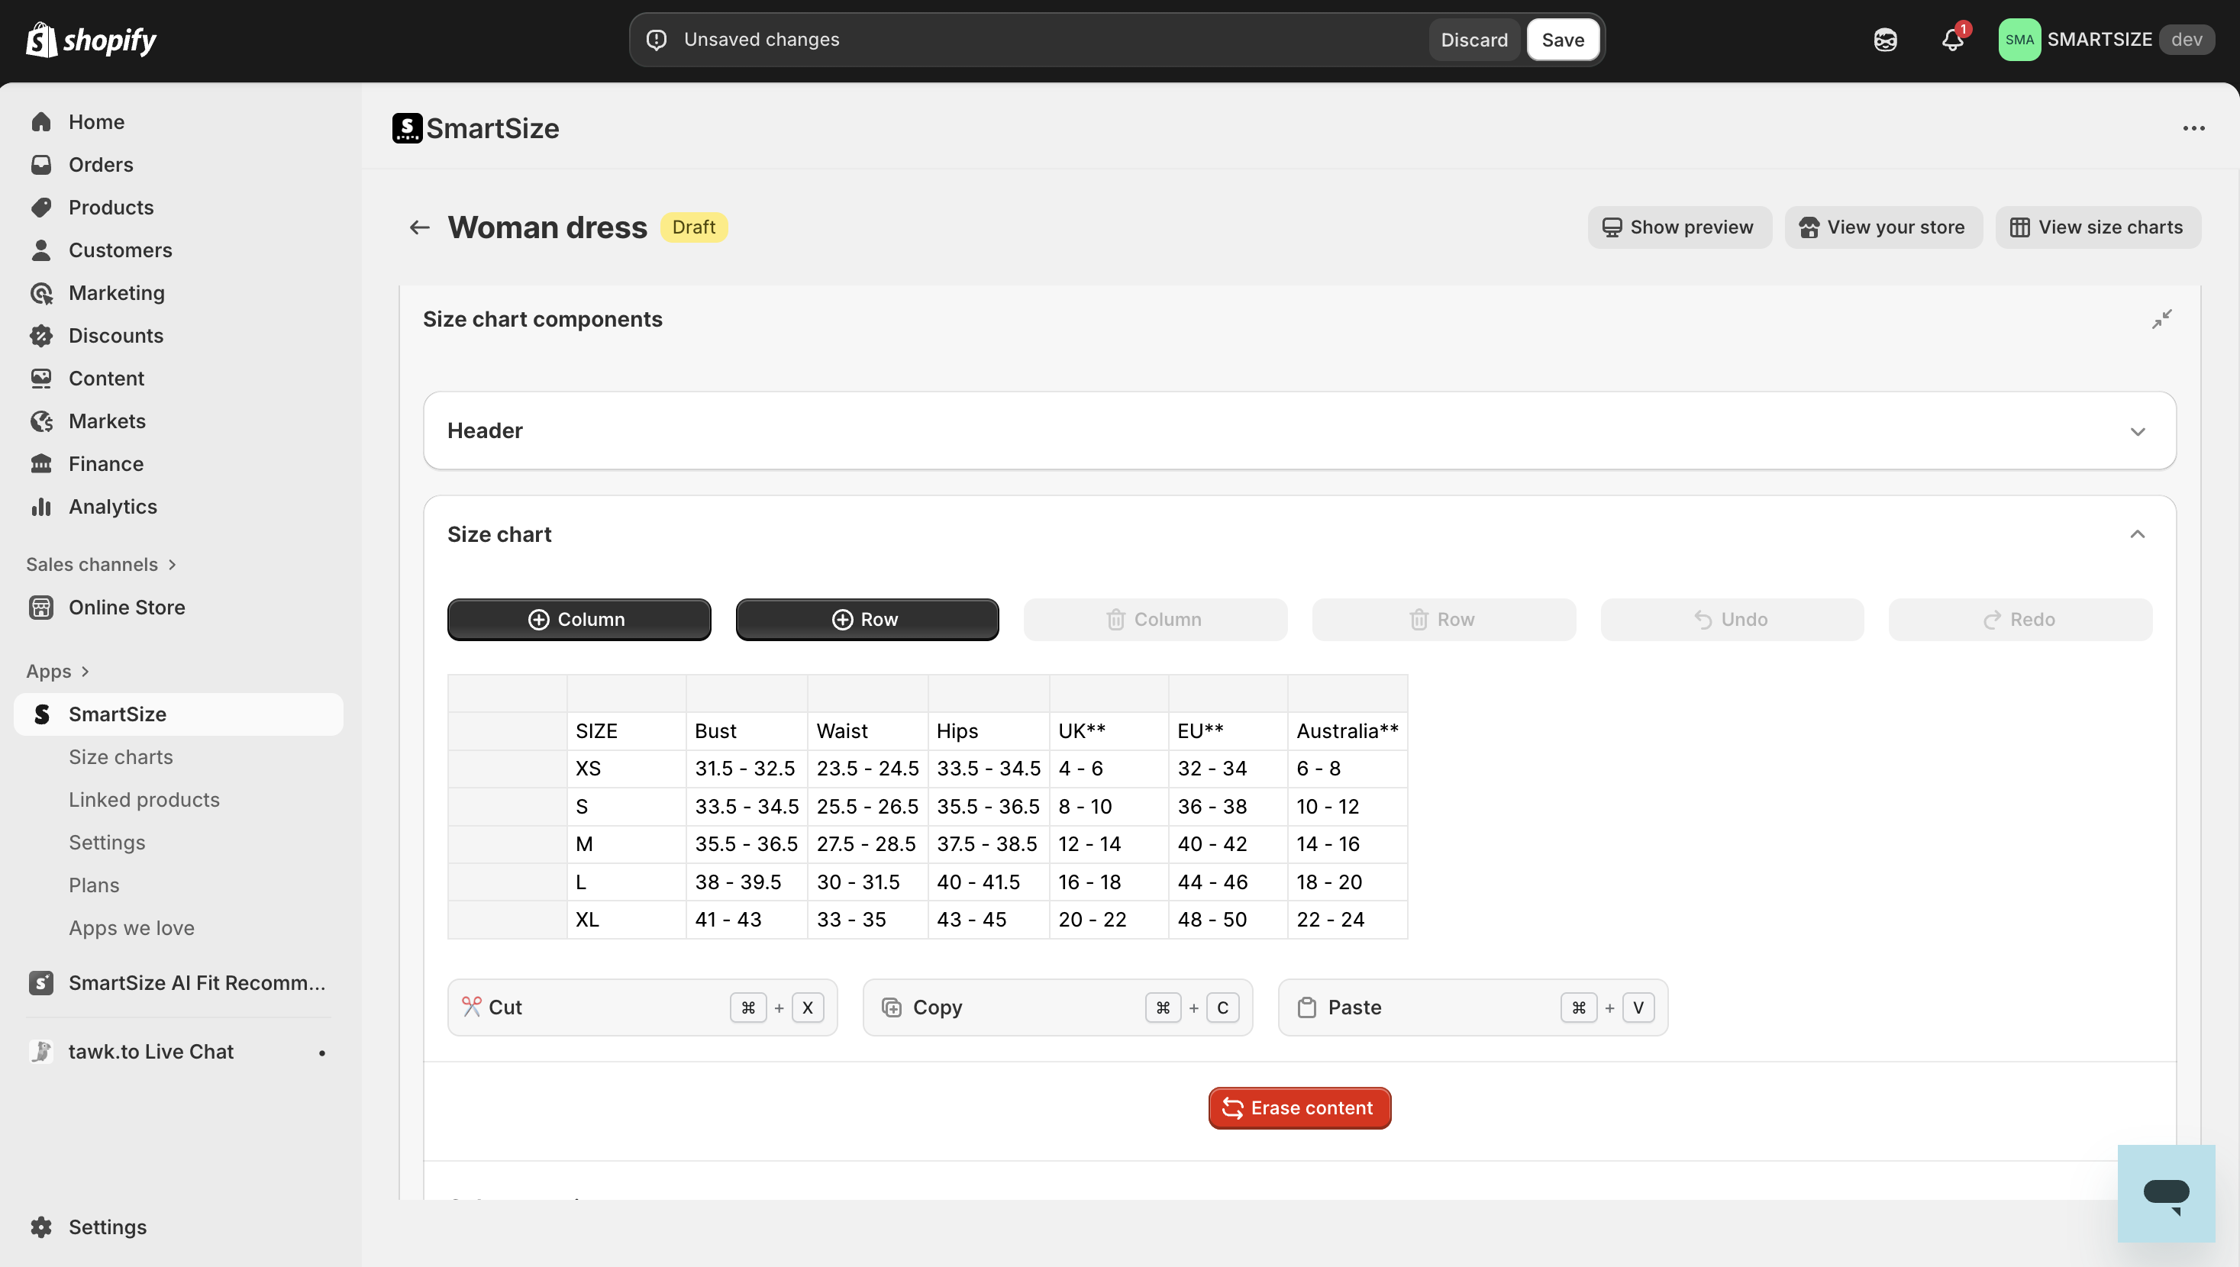
Task: Click the notifications bell icon
Action: coord(1952,40)
